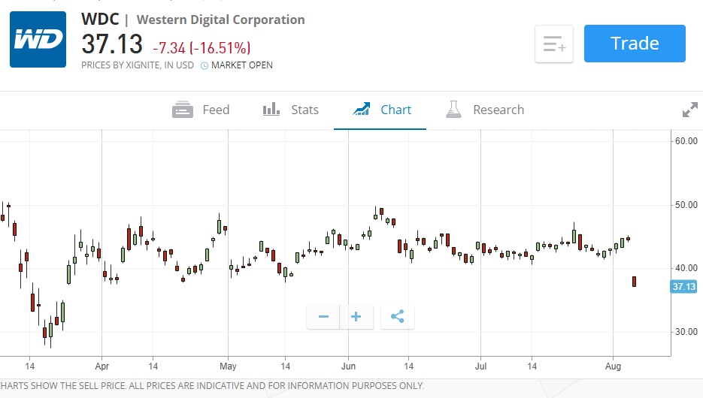The image size is (703, 398).
Task: Click the 37.13 current price label on axis
Action: click(683, 287)
